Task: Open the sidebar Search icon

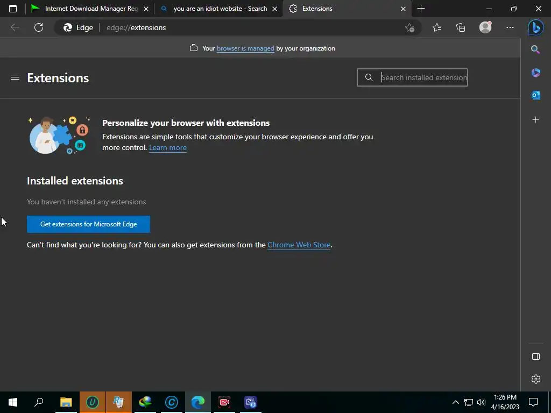Action: pyautogui.click(x=535, y=49)
